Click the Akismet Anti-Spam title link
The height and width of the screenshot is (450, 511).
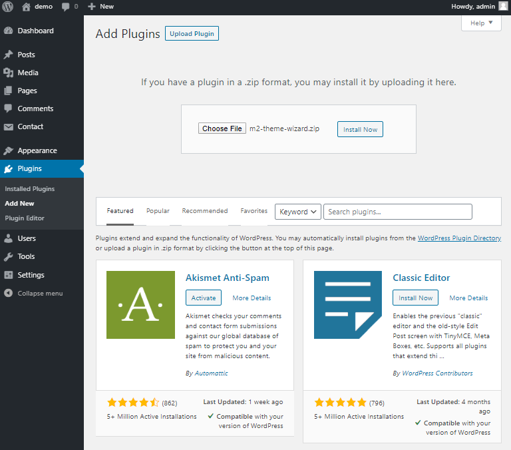coord(228,278)
